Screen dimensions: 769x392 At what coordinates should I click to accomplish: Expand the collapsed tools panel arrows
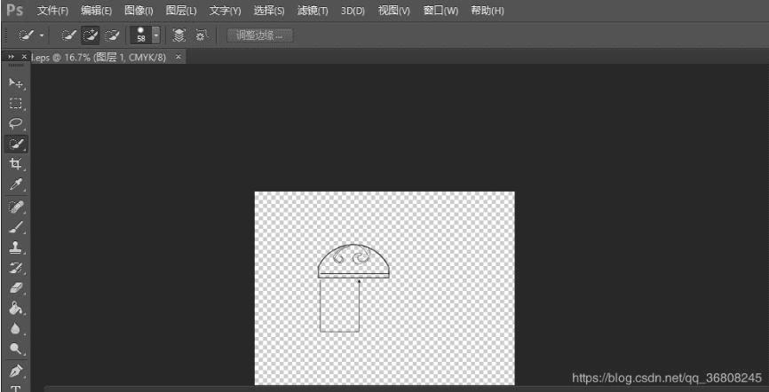[12, 57]
